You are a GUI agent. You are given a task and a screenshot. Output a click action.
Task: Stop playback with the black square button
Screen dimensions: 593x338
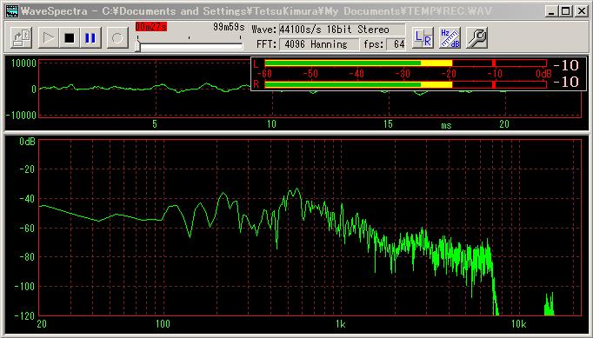pyautogui.click(x=70, y=37)
